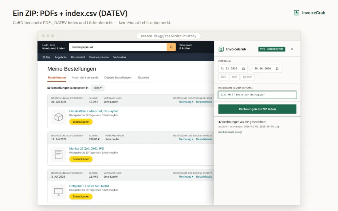Open Angebote in the Amazon nav bar

pyautogui.click(x=61, y=57)
